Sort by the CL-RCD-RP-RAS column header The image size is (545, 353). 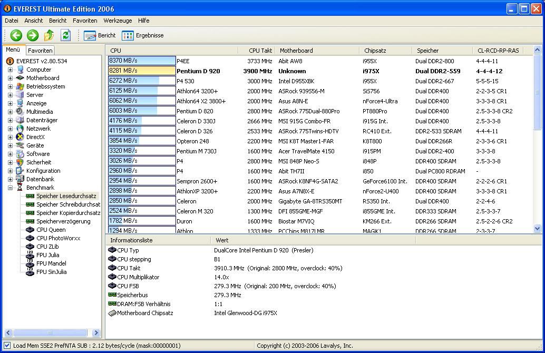pyautogui.click(x=498, y=51)
